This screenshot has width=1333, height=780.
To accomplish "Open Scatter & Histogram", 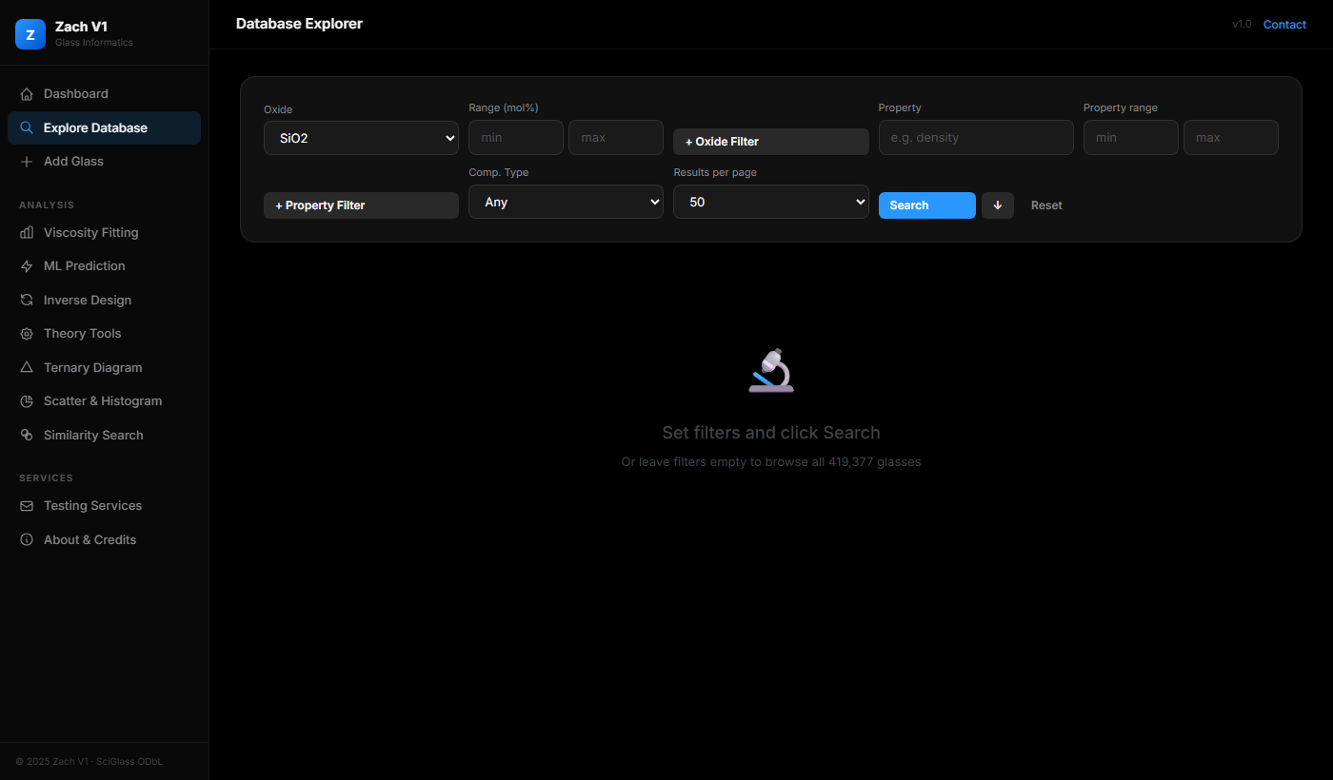I will 104,401.
